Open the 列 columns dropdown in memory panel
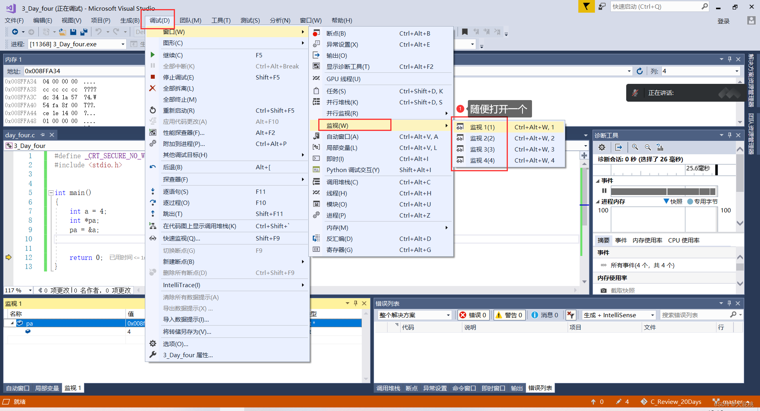The image size is (760, 411). click(737, 71)
